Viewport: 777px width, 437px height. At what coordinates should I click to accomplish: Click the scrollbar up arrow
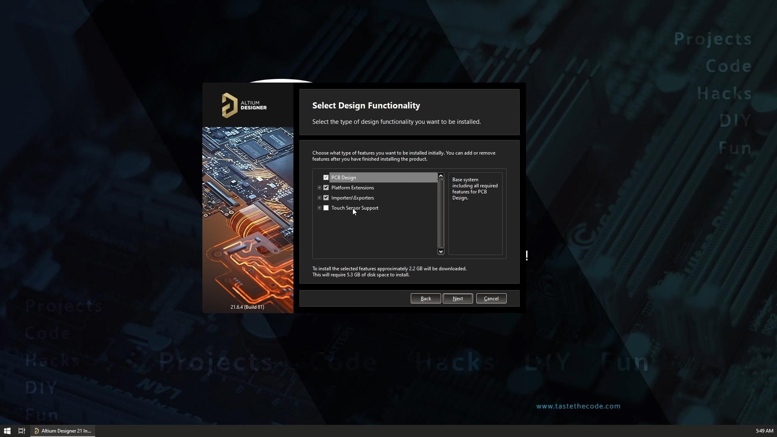[441, 175]
